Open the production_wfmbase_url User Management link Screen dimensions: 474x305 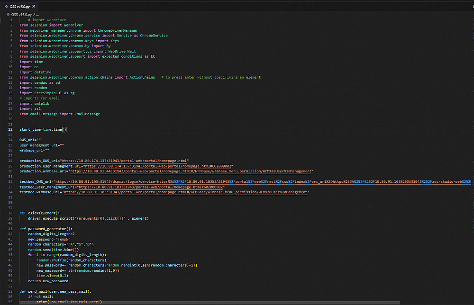pyautogui.click(x=191, y=171)
